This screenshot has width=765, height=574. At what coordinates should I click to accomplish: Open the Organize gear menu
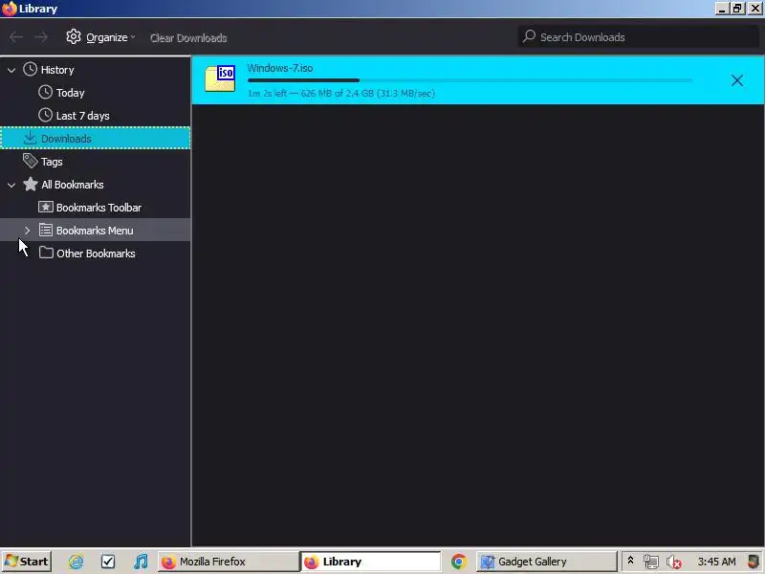[100, 37]
